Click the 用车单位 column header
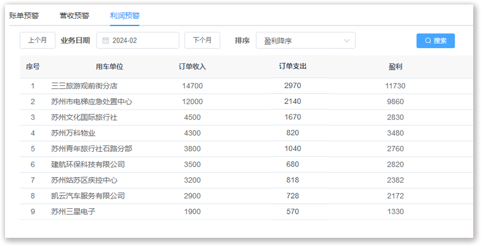This screenshot has height=246, width=481. pyautogui.click(x=109, y=67)
